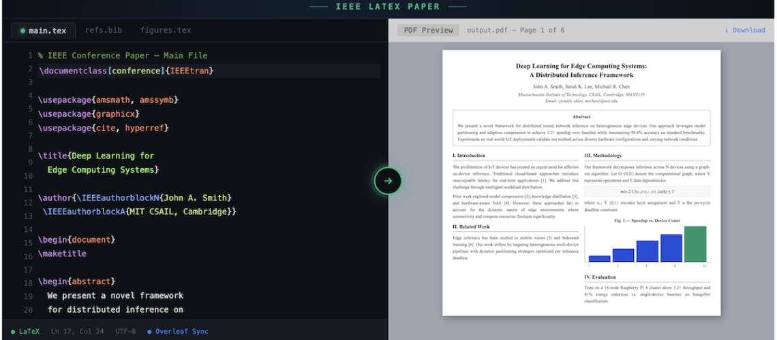The image size is (777, 340).
Task: Click the \documentclass line in editor
Action: pyautogui.click(x=209, y=71)
